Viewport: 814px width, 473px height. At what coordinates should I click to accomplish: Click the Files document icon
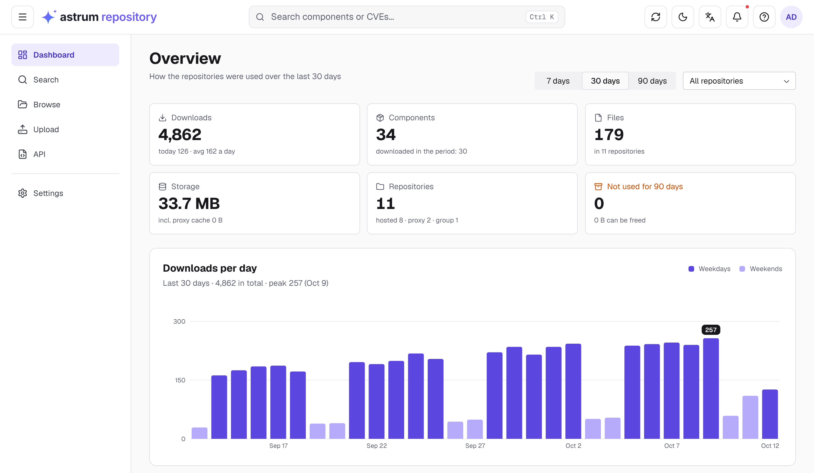tap(598, 118)
